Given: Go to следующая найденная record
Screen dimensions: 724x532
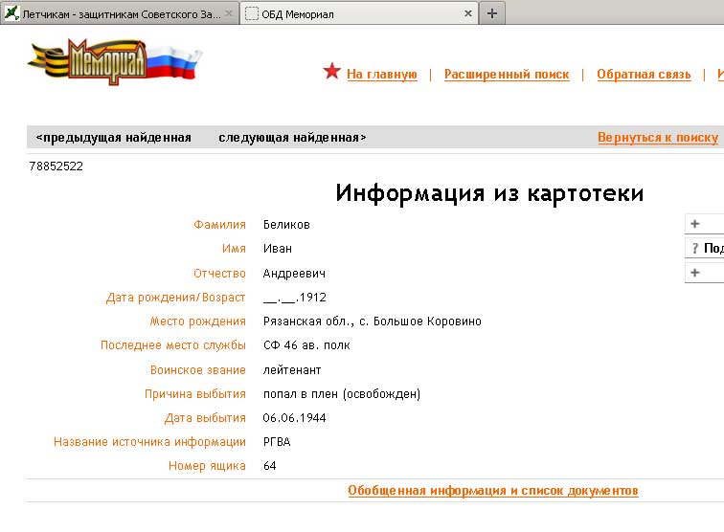Looking at the screenshot, I should pyautogui.click(x=292, y=138).
